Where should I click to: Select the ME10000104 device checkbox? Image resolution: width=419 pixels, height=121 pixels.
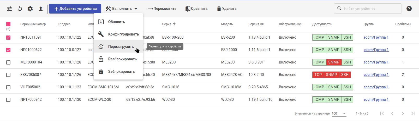point(8,62)
